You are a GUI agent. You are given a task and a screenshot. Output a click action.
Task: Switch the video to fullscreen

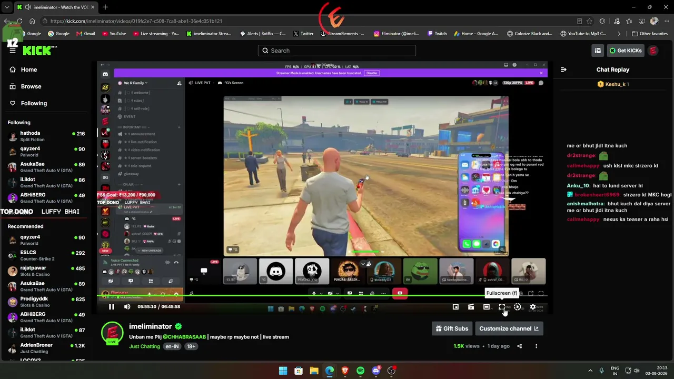[502, 307]
